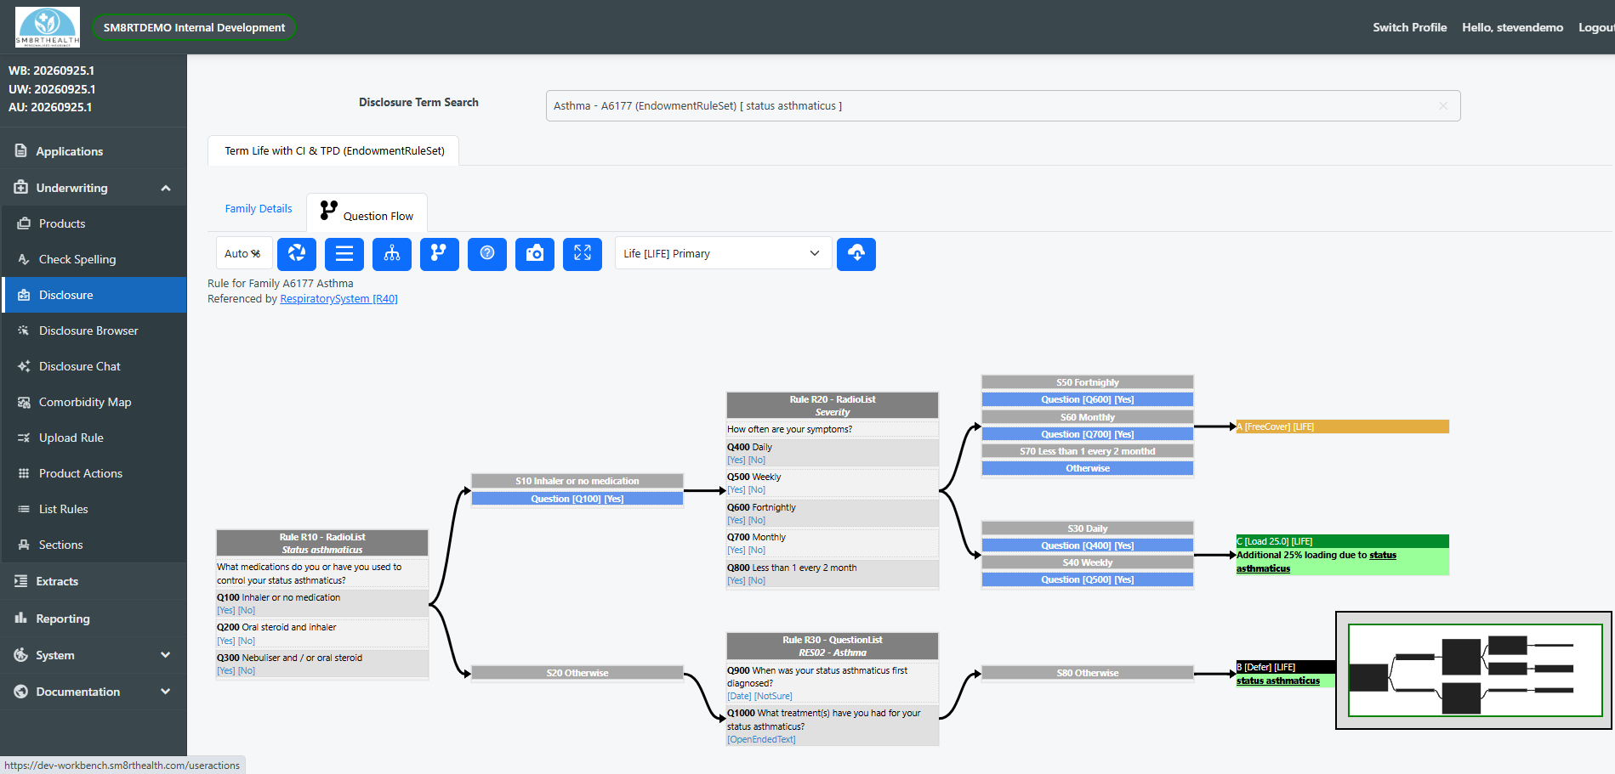Expand the Documentation sidebar section
The image size is (1615, 774).
pyautogui.click(x=94, y=692)
